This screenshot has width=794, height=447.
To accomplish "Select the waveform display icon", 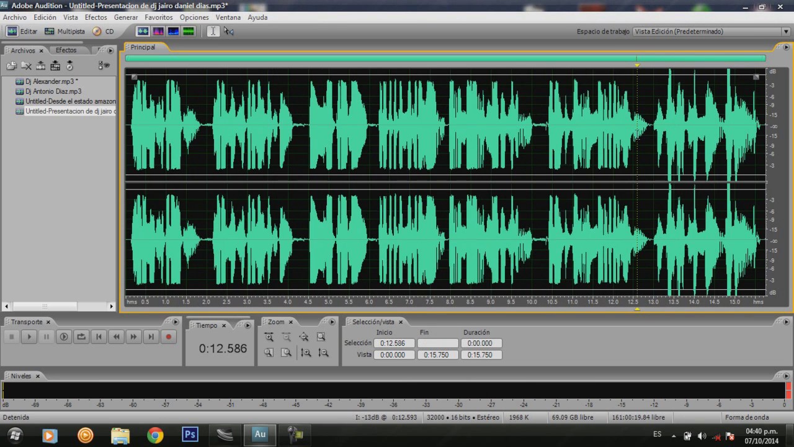I will pyautogui.click(x=143, y=31).
